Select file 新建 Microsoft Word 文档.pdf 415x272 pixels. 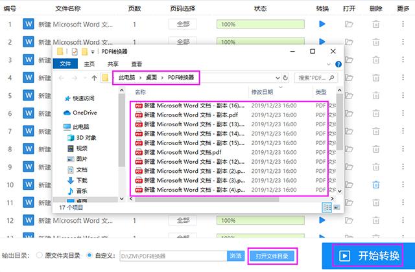(x=182, y=152)
